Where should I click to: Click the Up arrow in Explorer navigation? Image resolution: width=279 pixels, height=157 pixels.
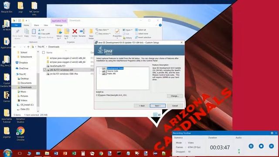click(28, 47)
